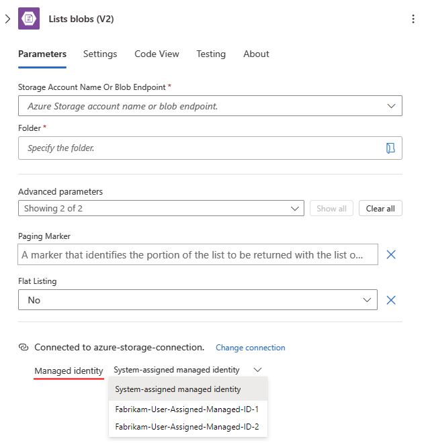Collapse panel using the top-left chevron

click(x=7, y=19)
